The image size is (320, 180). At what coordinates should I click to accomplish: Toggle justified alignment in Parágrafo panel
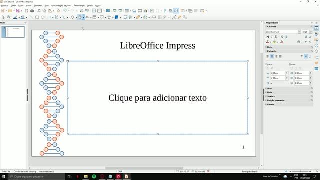pos(280,56)
